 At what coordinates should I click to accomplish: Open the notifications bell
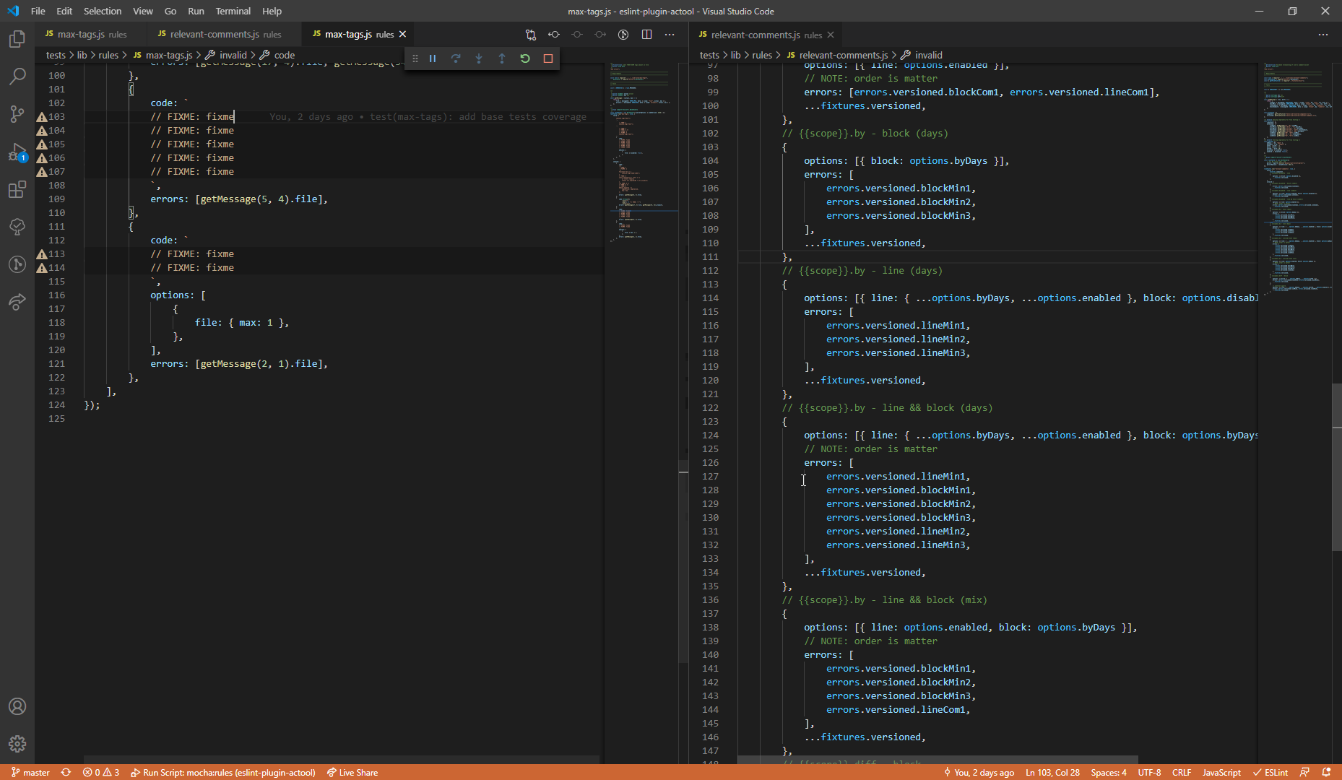coord(1326,772)
